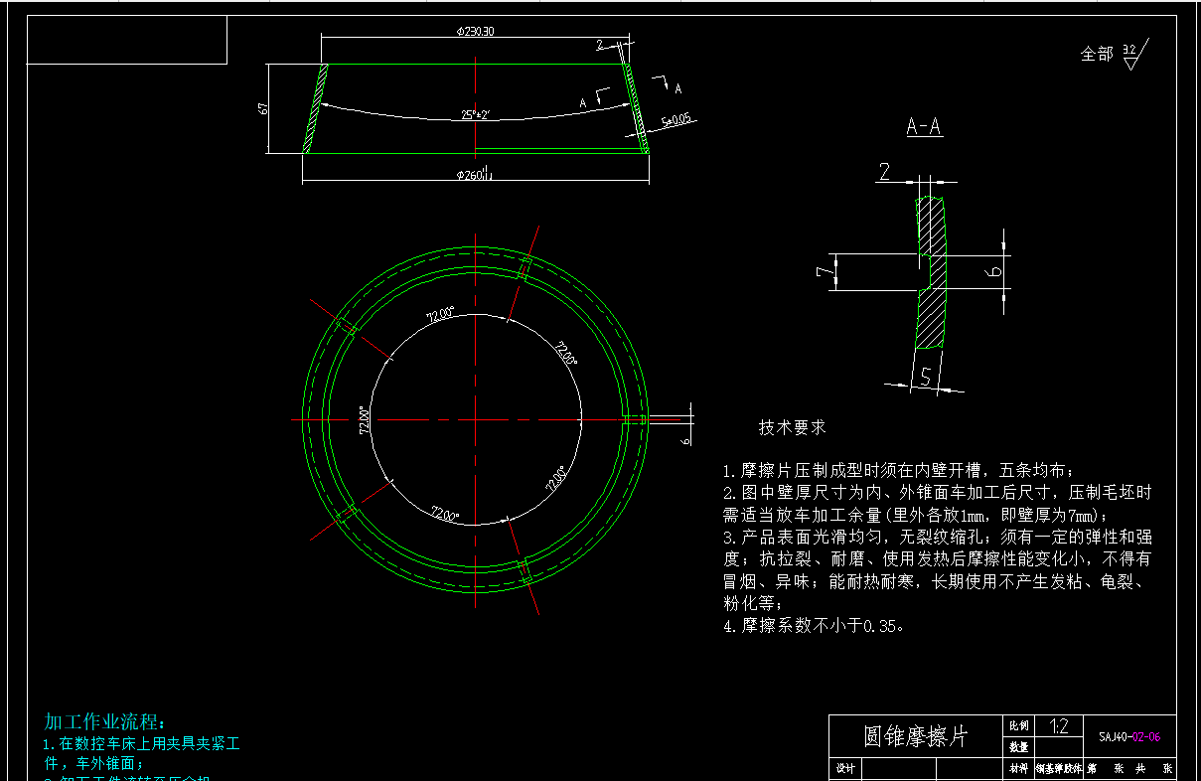Select the 67 height dimension text
1201x781 pixels.
click(264, 108)
